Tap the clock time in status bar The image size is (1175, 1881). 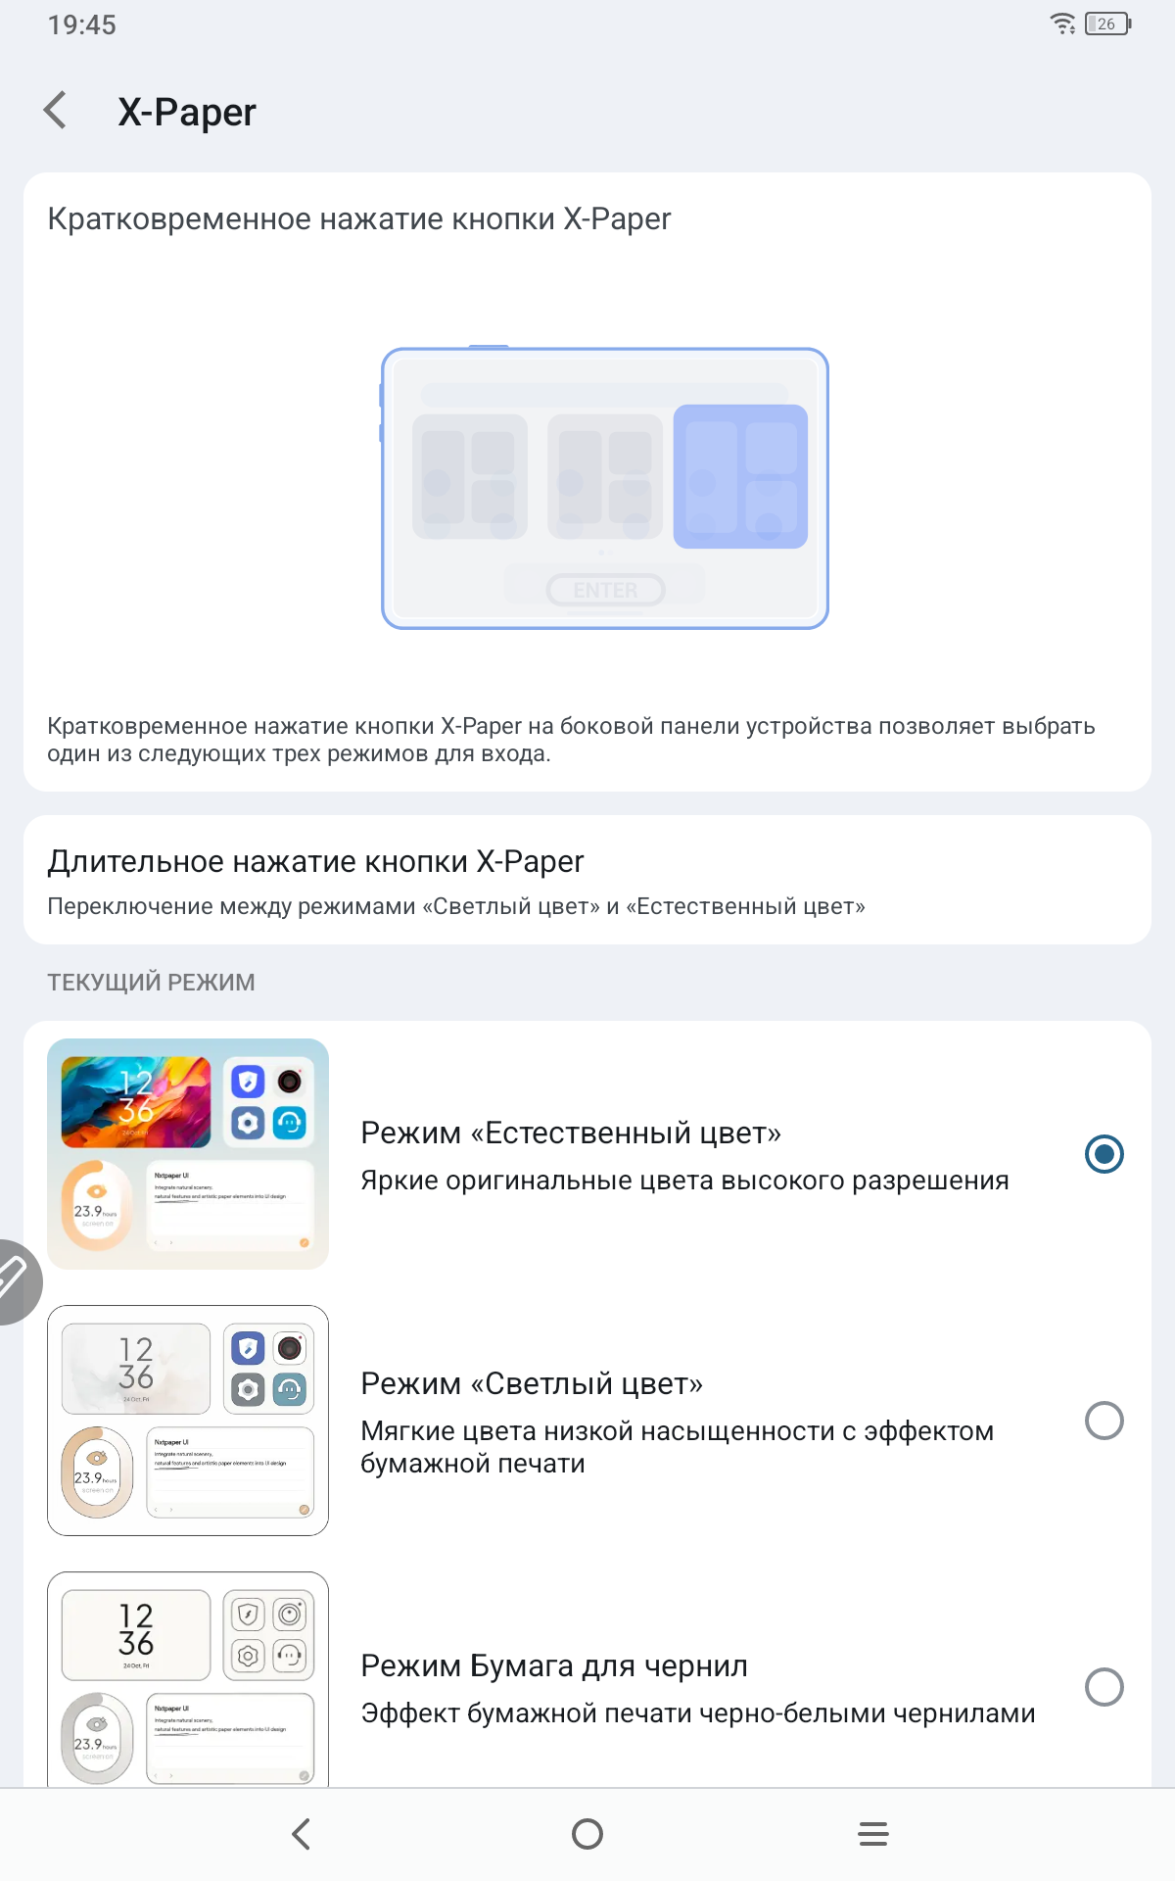tap(82, 24)
